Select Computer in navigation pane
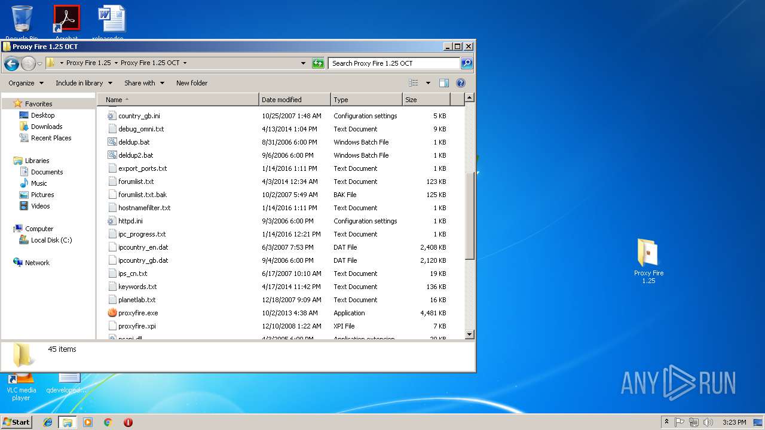Image resolution: width=765 pixels, height=430 pixels. [39, 229]
